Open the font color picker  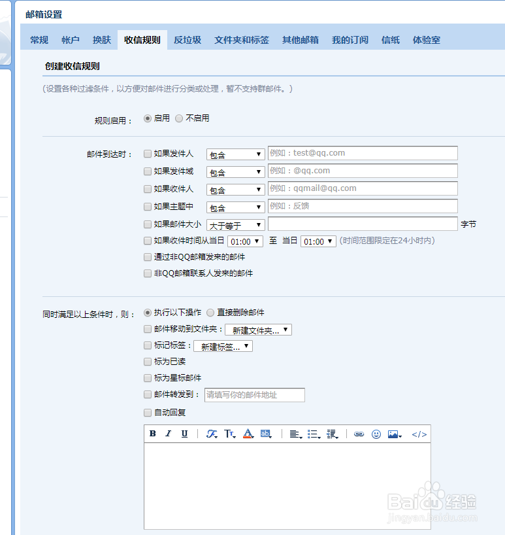click(248, 434)
